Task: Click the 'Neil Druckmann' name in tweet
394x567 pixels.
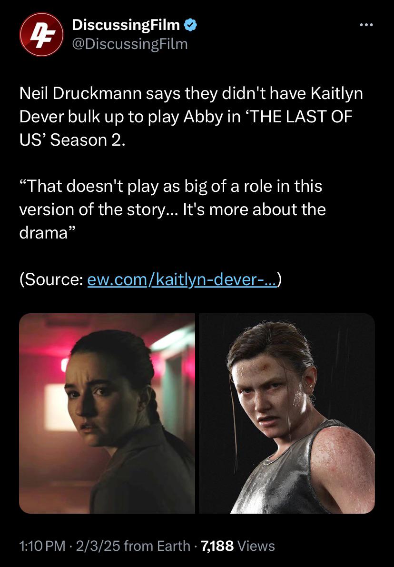Action: [x=80, y=93]
